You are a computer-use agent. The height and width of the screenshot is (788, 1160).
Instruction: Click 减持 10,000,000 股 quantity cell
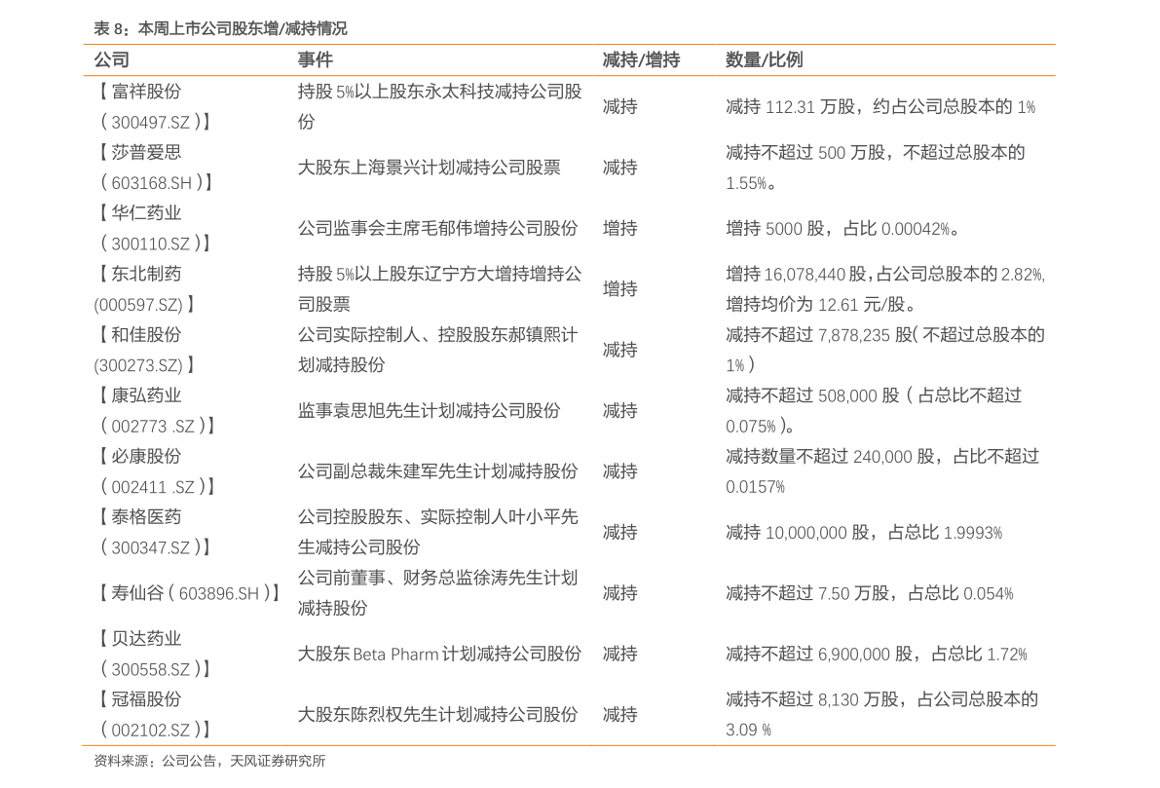pos(864,533)
